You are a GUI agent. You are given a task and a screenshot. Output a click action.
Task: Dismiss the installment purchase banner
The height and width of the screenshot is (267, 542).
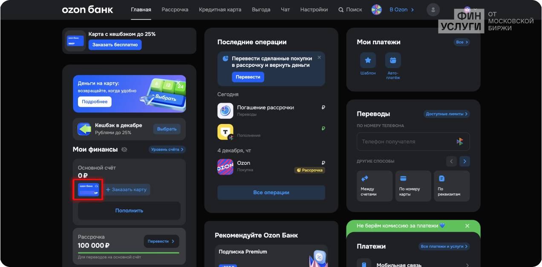click(319, 57)
